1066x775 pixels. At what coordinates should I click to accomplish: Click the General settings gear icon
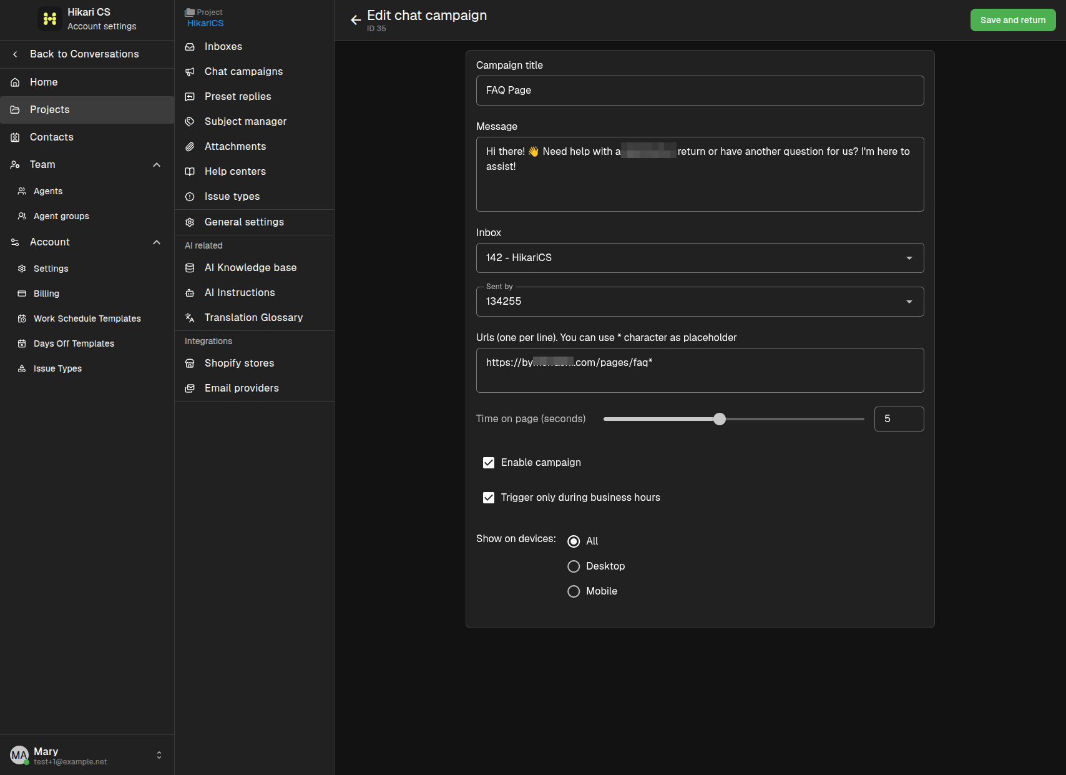[x=190, y=222]
